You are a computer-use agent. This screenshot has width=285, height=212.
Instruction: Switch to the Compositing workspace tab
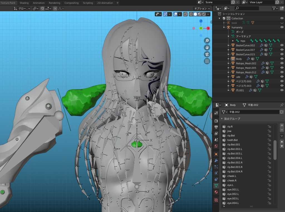(x=72, y=3)
